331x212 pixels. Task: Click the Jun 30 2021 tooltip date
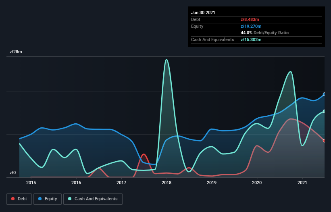(203, 12)
